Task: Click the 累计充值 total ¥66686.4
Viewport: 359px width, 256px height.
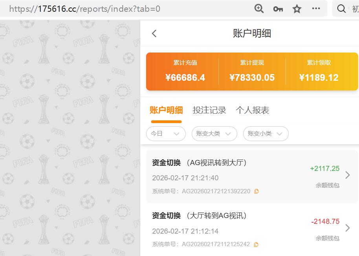Action: coord(185,77)
